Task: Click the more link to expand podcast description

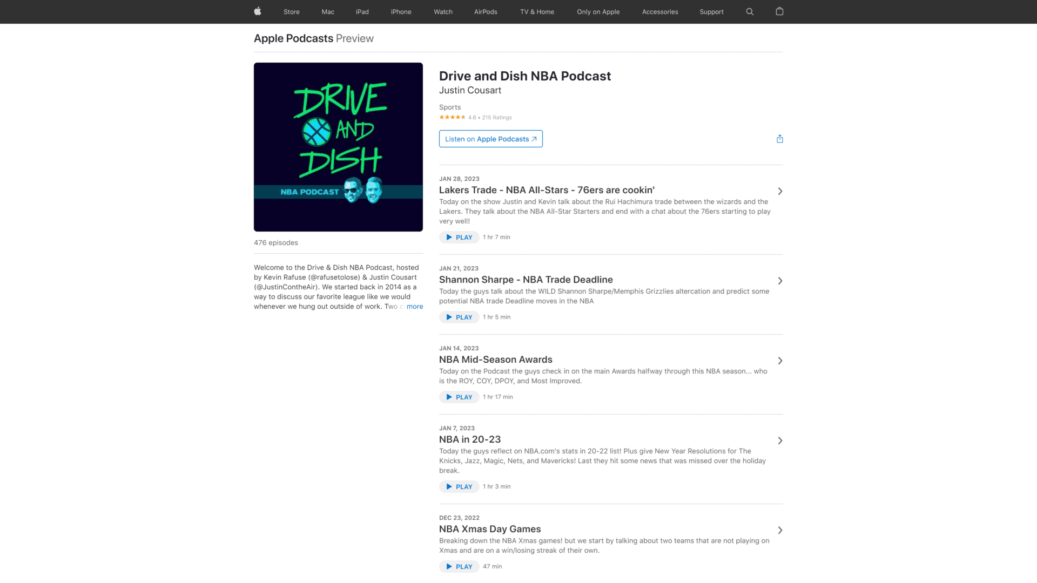Action: tap(414, 306)
